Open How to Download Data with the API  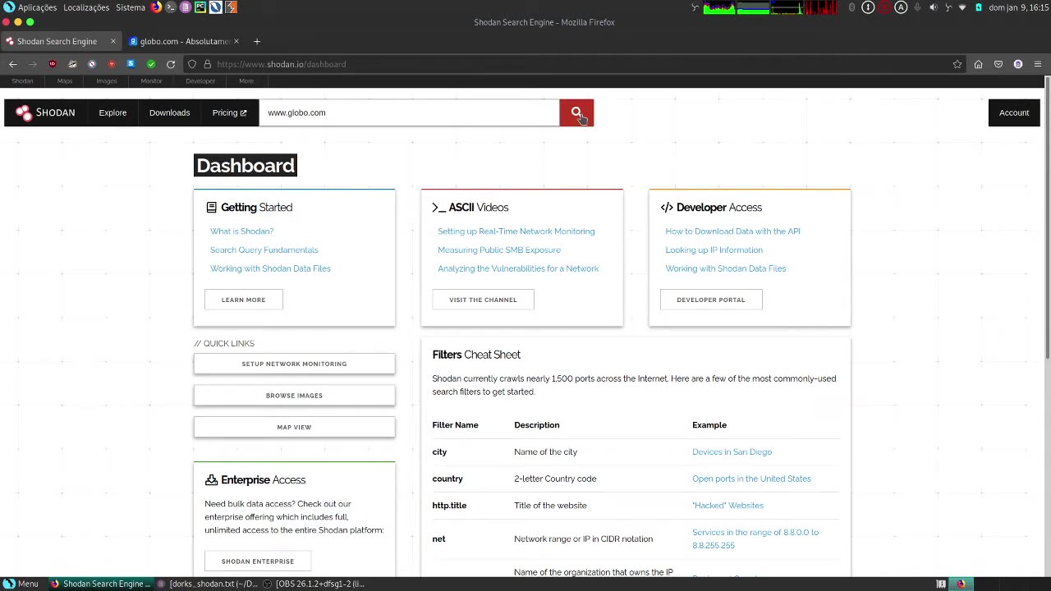click(x=733, y=231)
